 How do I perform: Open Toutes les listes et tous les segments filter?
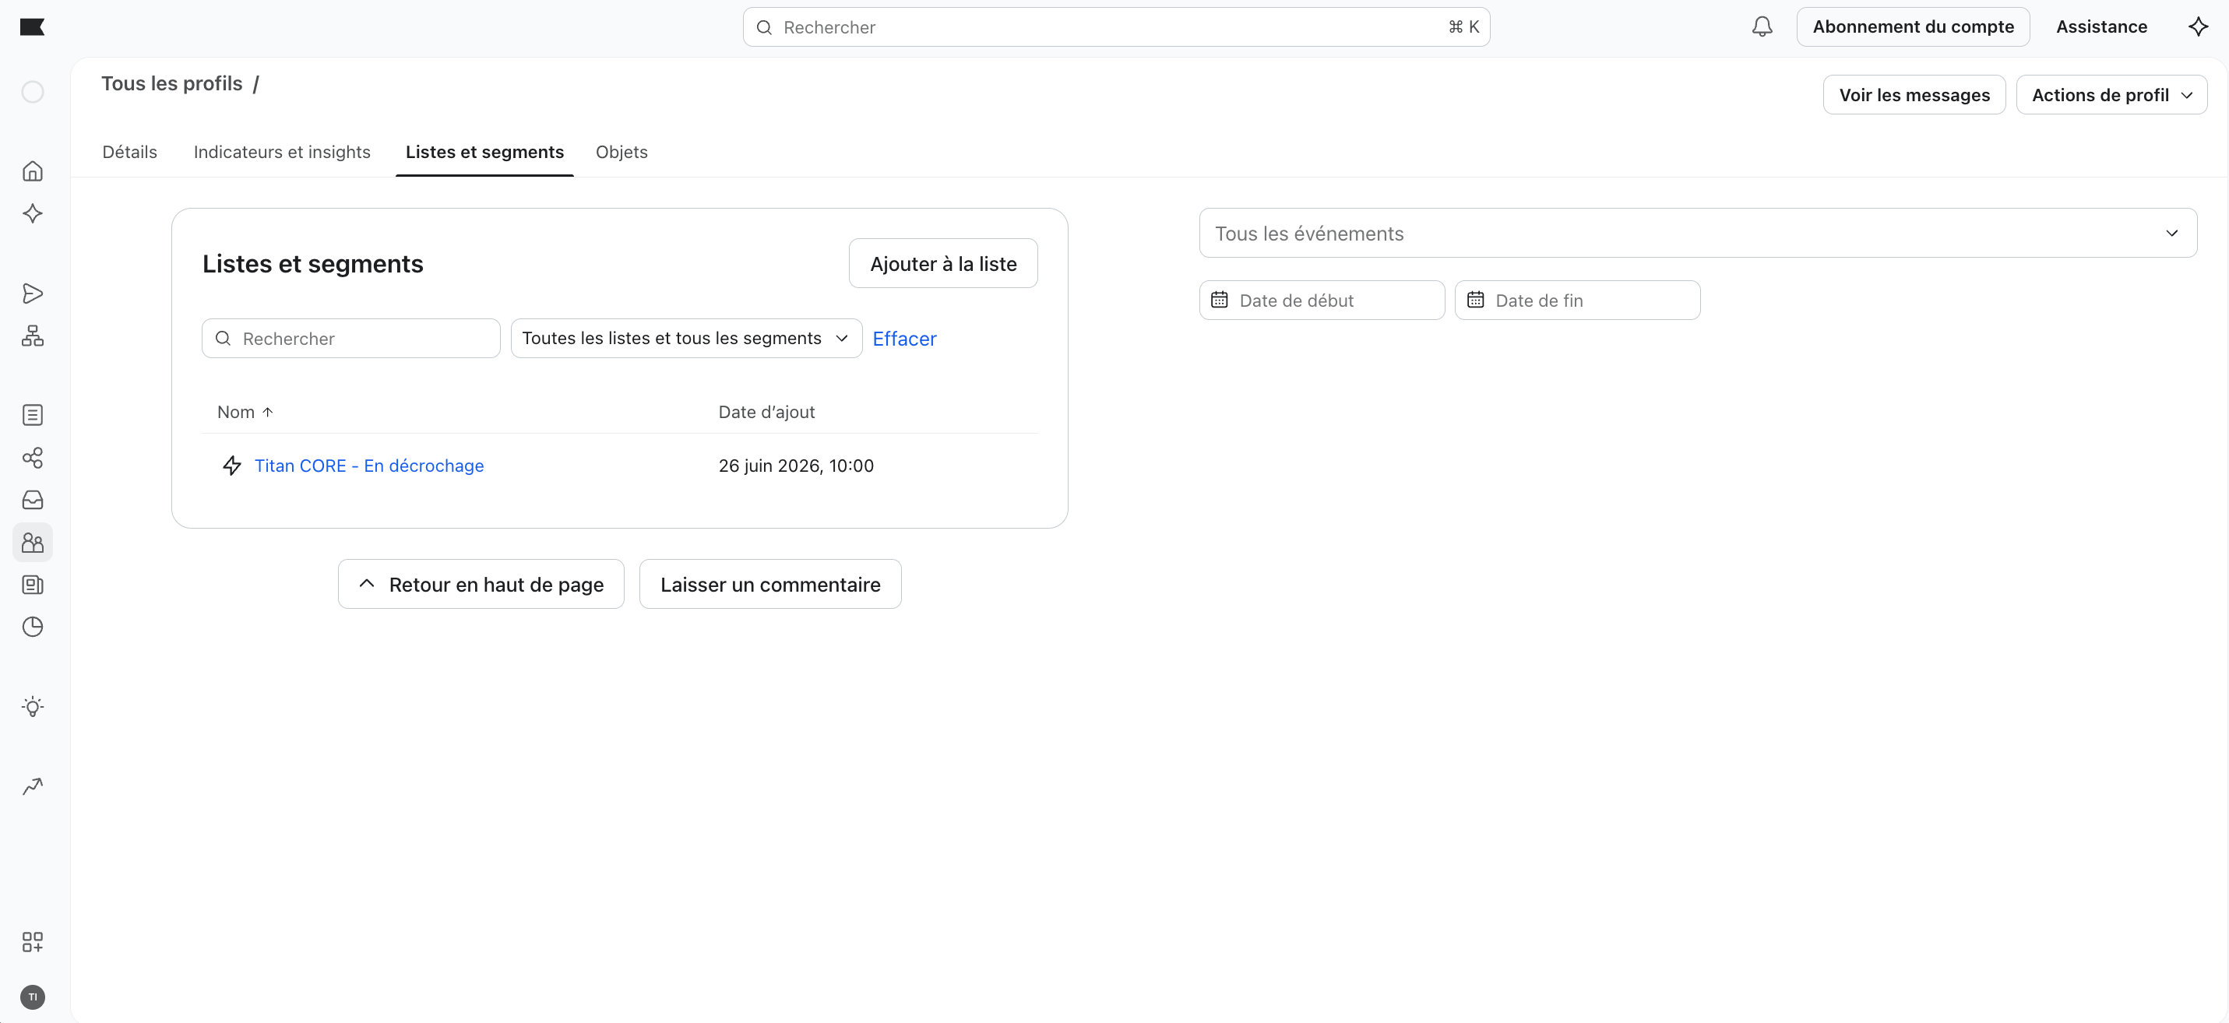coord(686,338)
